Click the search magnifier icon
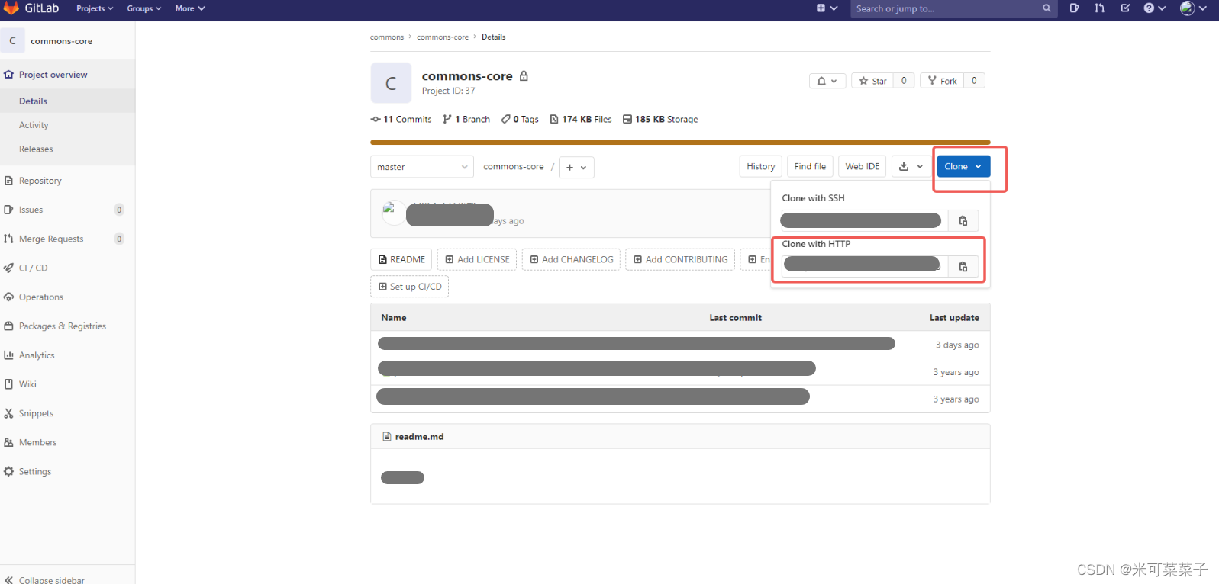 (1046, 8)
